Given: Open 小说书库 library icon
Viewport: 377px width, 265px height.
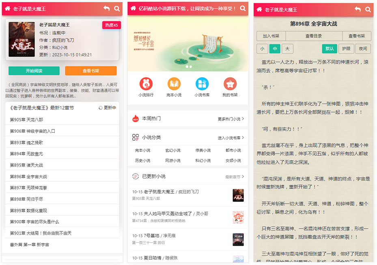Looking at the screenshot, I should coord(202,84).
